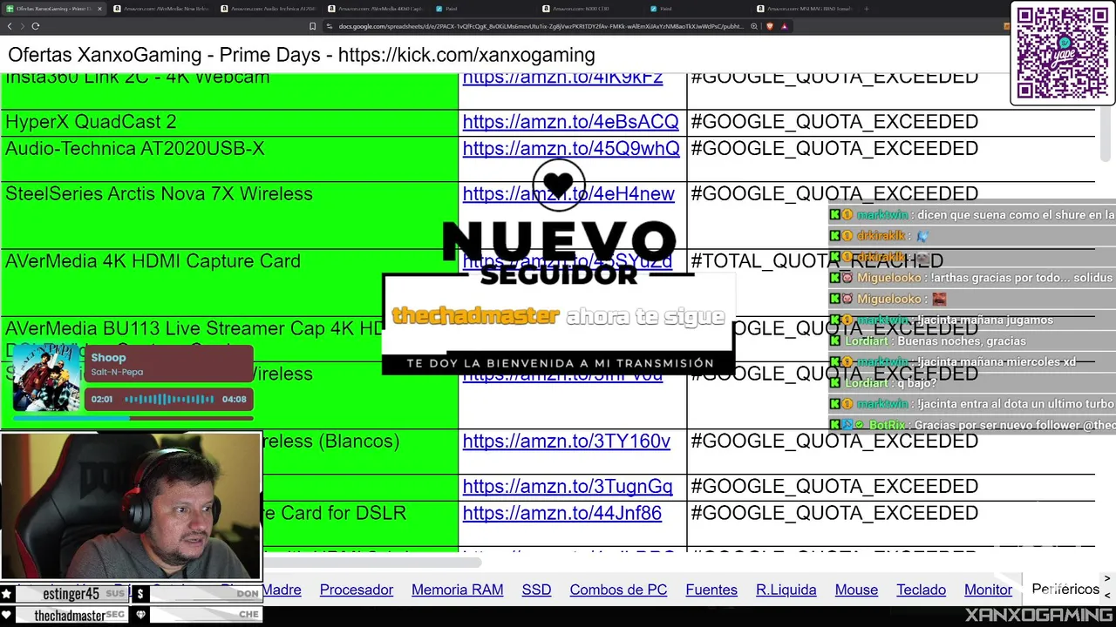Screen dimensions: 1116x627
Task: Click thechadmaster name in follower alert
Action: (x=475, y=316)
